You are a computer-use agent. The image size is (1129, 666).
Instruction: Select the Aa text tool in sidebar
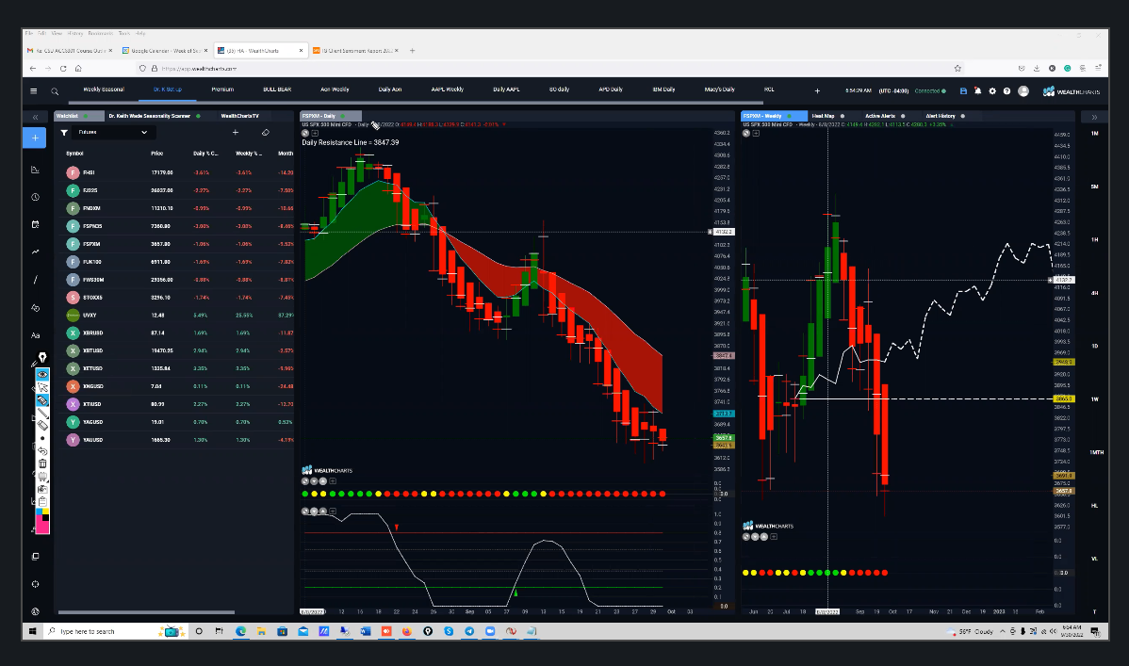coord(35,335)
